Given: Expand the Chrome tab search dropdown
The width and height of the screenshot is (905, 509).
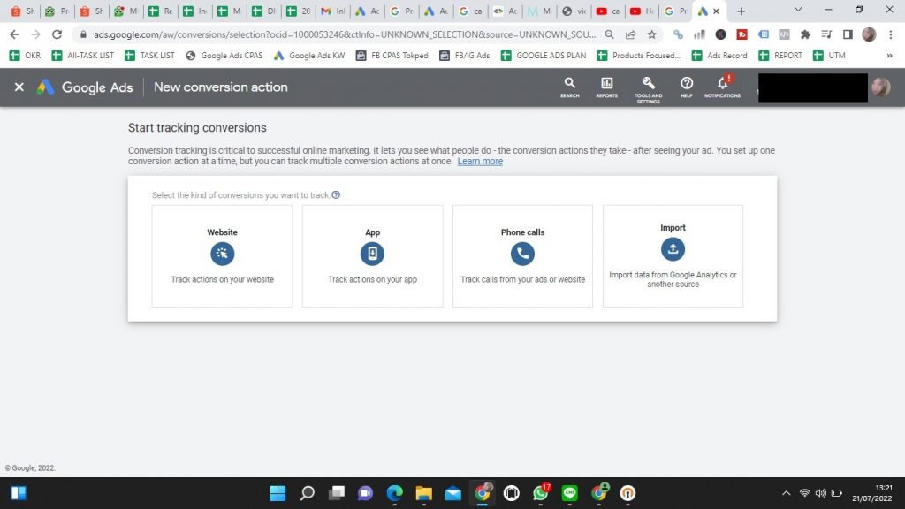Looking at the screenshot, I should click(x=799, y=11).
